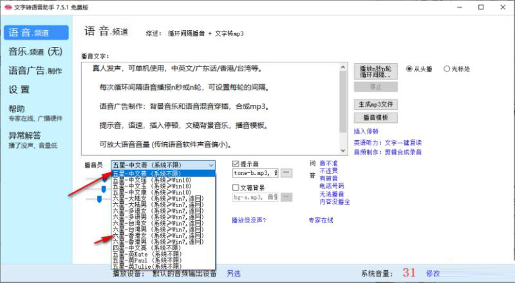Click 生成mp3文件 button
The height and width of the screenshot is (283, 515).
376,104
